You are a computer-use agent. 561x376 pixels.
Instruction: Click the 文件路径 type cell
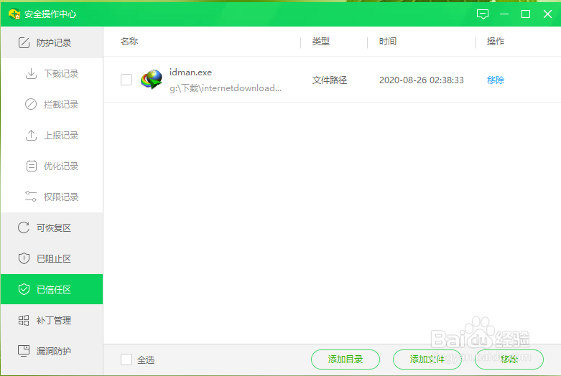330,80
